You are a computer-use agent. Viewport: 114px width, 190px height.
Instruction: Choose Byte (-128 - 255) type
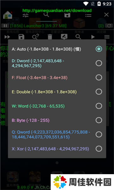pyautogui.click(x=57, y=120)
